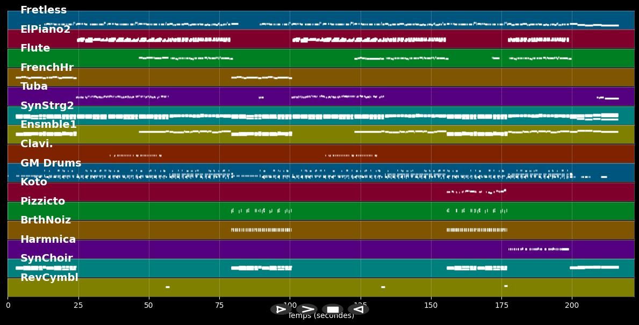Select the SynChoir track label
The width and height of the screenshot is (639, 325).
(x=46, y=258)
